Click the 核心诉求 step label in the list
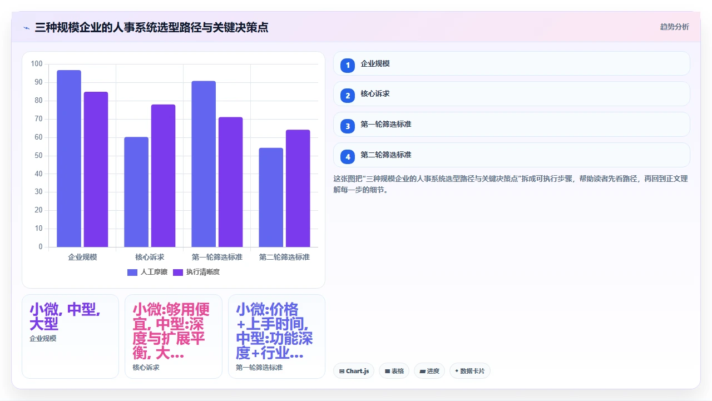The height and width of the screenshot is (401, 712). tap(375, 94)
